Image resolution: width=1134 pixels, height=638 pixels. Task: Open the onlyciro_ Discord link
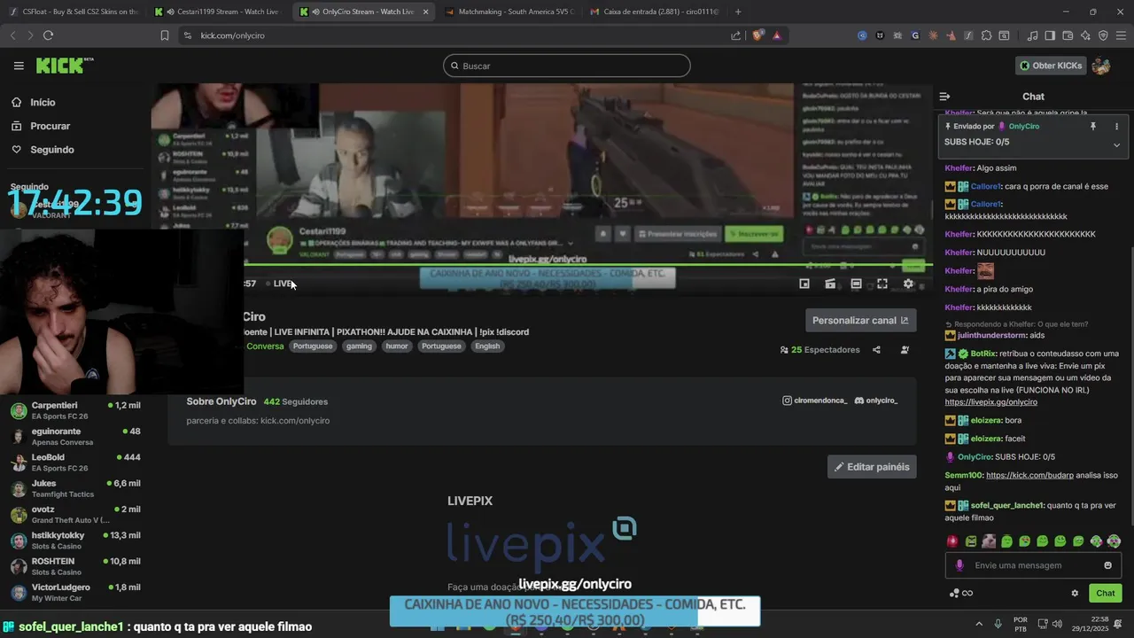(x=875, y=401)
